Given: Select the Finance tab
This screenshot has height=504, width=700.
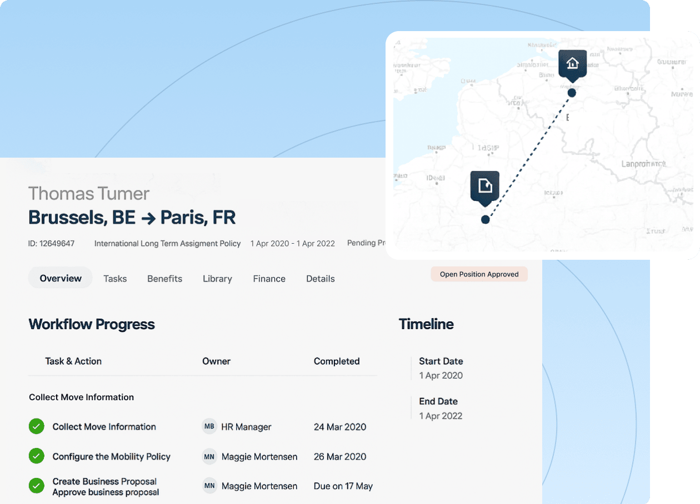Looking at the screenshot, I should (x=269, y=279).
